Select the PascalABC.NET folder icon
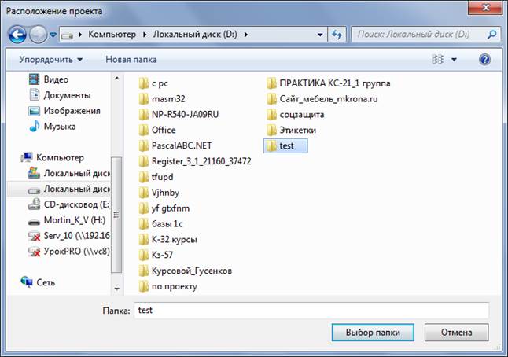Viewport: 508px width, 357px height. click(x=144, y=145)
